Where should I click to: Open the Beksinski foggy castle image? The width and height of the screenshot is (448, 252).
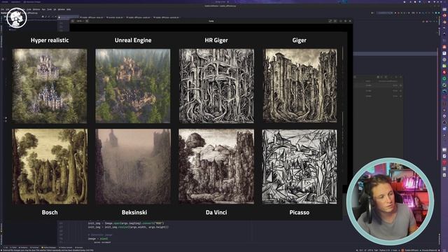coord(133,167)
